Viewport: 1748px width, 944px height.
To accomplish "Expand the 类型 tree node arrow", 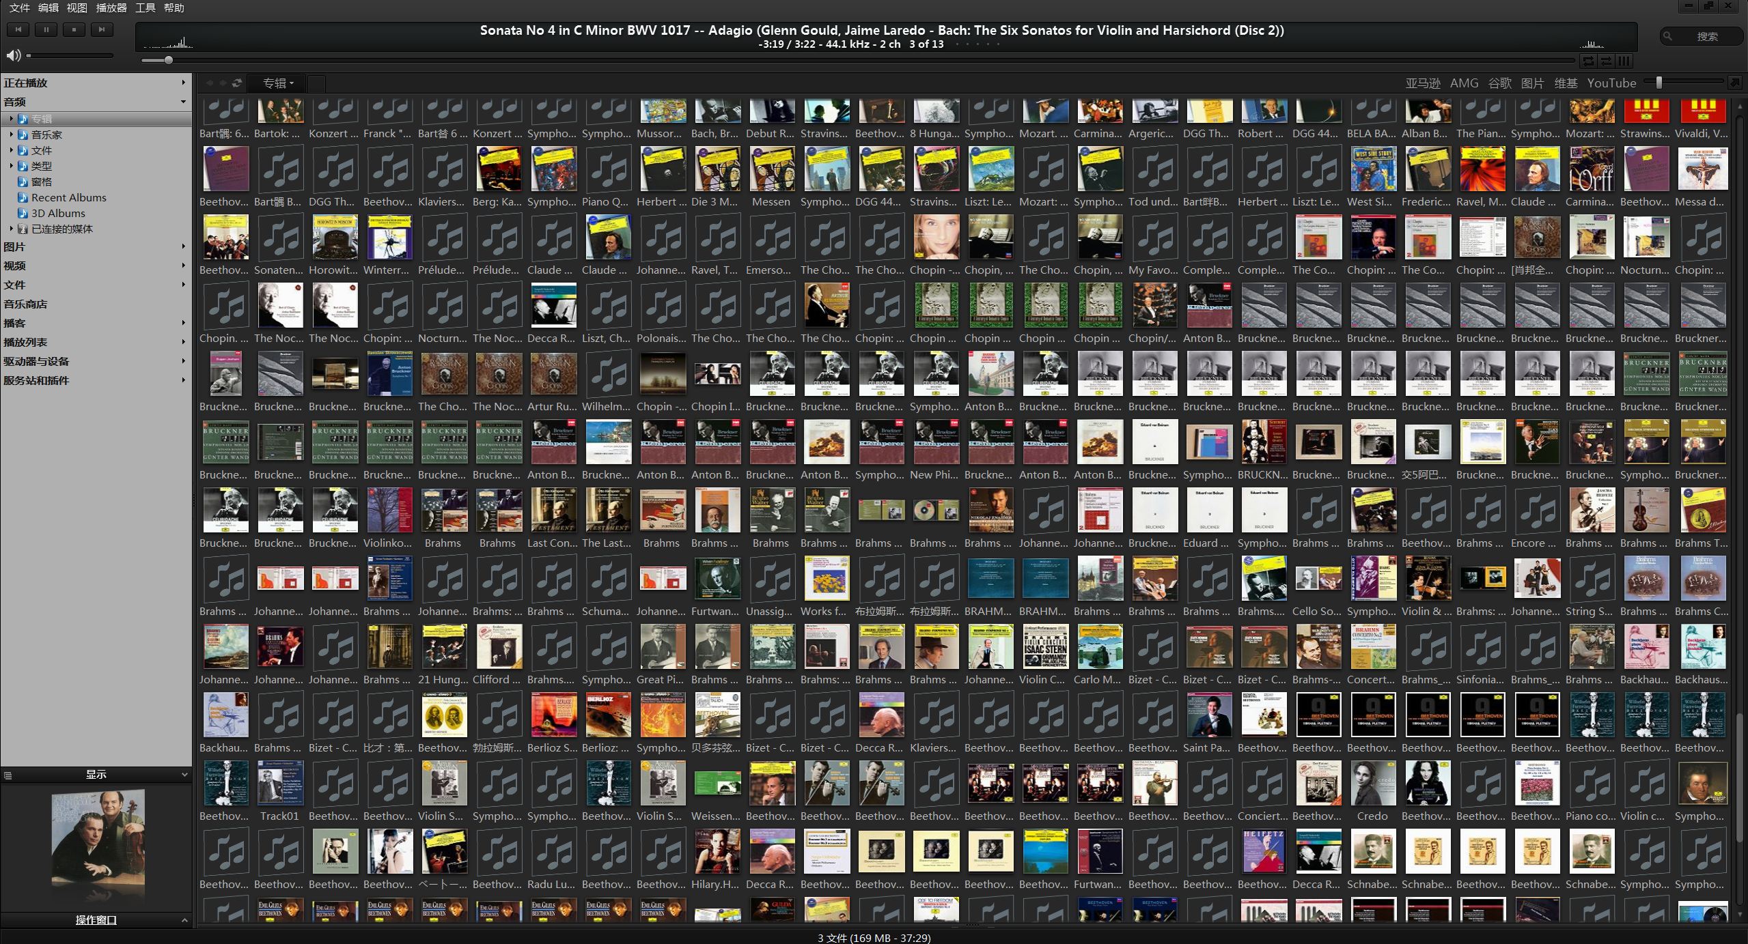I will point(11,166).
